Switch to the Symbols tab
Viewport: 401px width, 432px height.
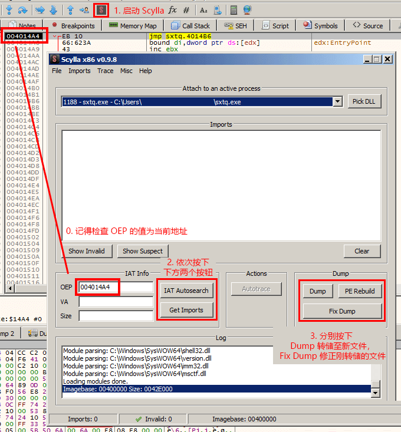(321, 25)
